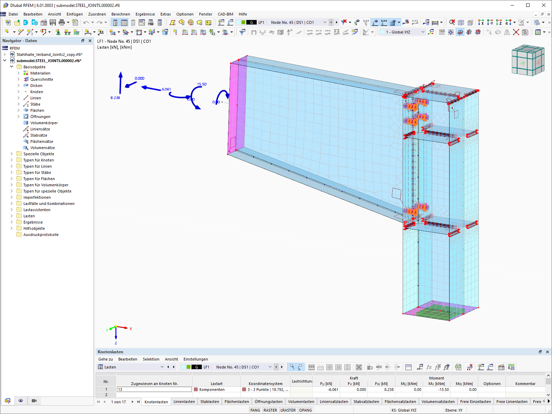This screenshot has width=552, height=414.
Task: Click the coordinate system red swatch in row 1
Action: 244,390
